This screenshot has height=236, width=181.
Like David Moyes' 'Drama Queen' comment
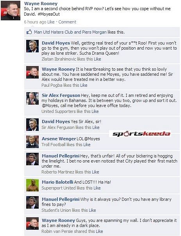[97, 59]
